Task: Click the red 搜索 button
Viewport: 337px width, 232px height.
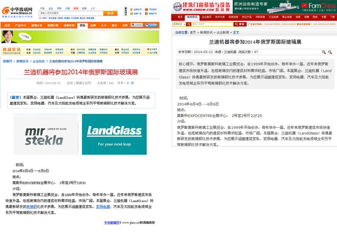Action: pos(240,24)
